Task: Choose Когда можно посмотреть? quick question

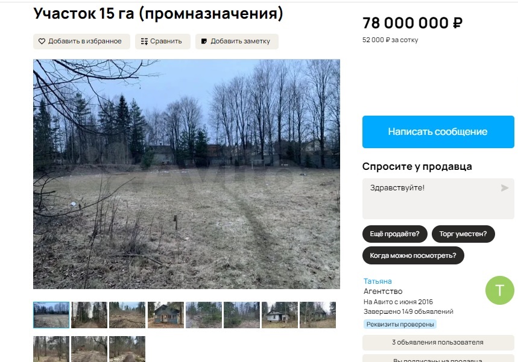Action: 413,255
